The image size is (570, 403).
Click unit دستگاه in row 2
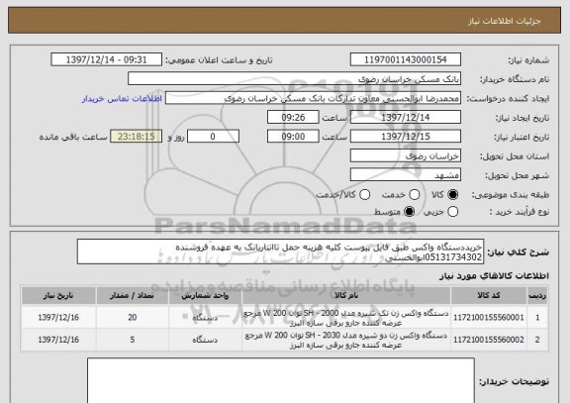pos(205,340)
